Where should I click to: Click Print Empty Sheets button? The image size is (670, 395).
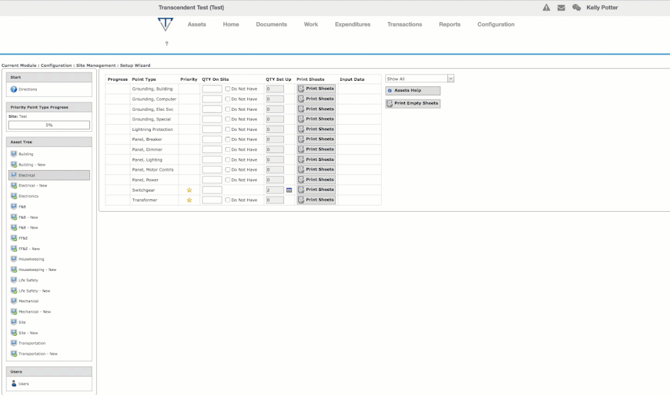click(412, 103)
